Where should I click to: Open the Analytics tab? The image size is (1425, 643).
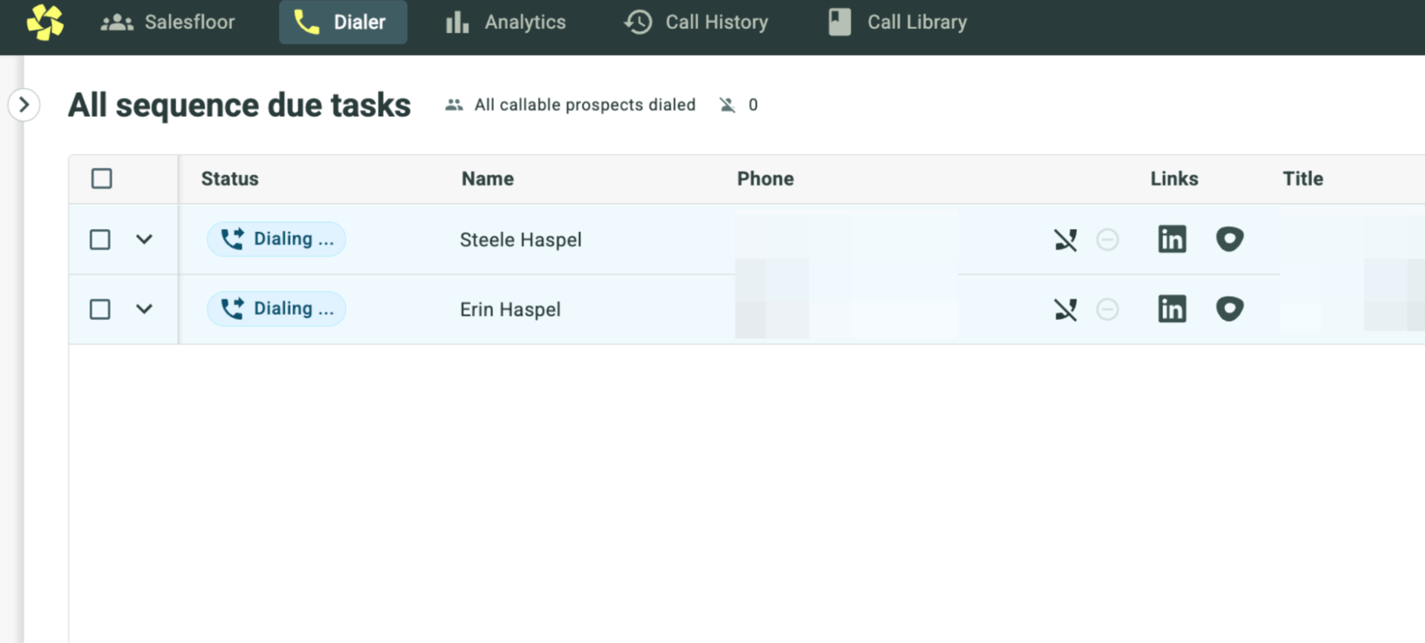pos(505,22)
